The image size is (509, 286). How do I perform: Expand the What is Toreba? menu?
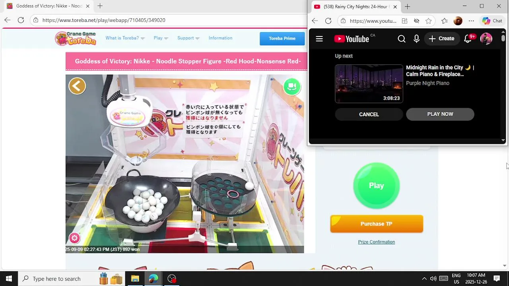pyautogui.click(x=125, y=38)
